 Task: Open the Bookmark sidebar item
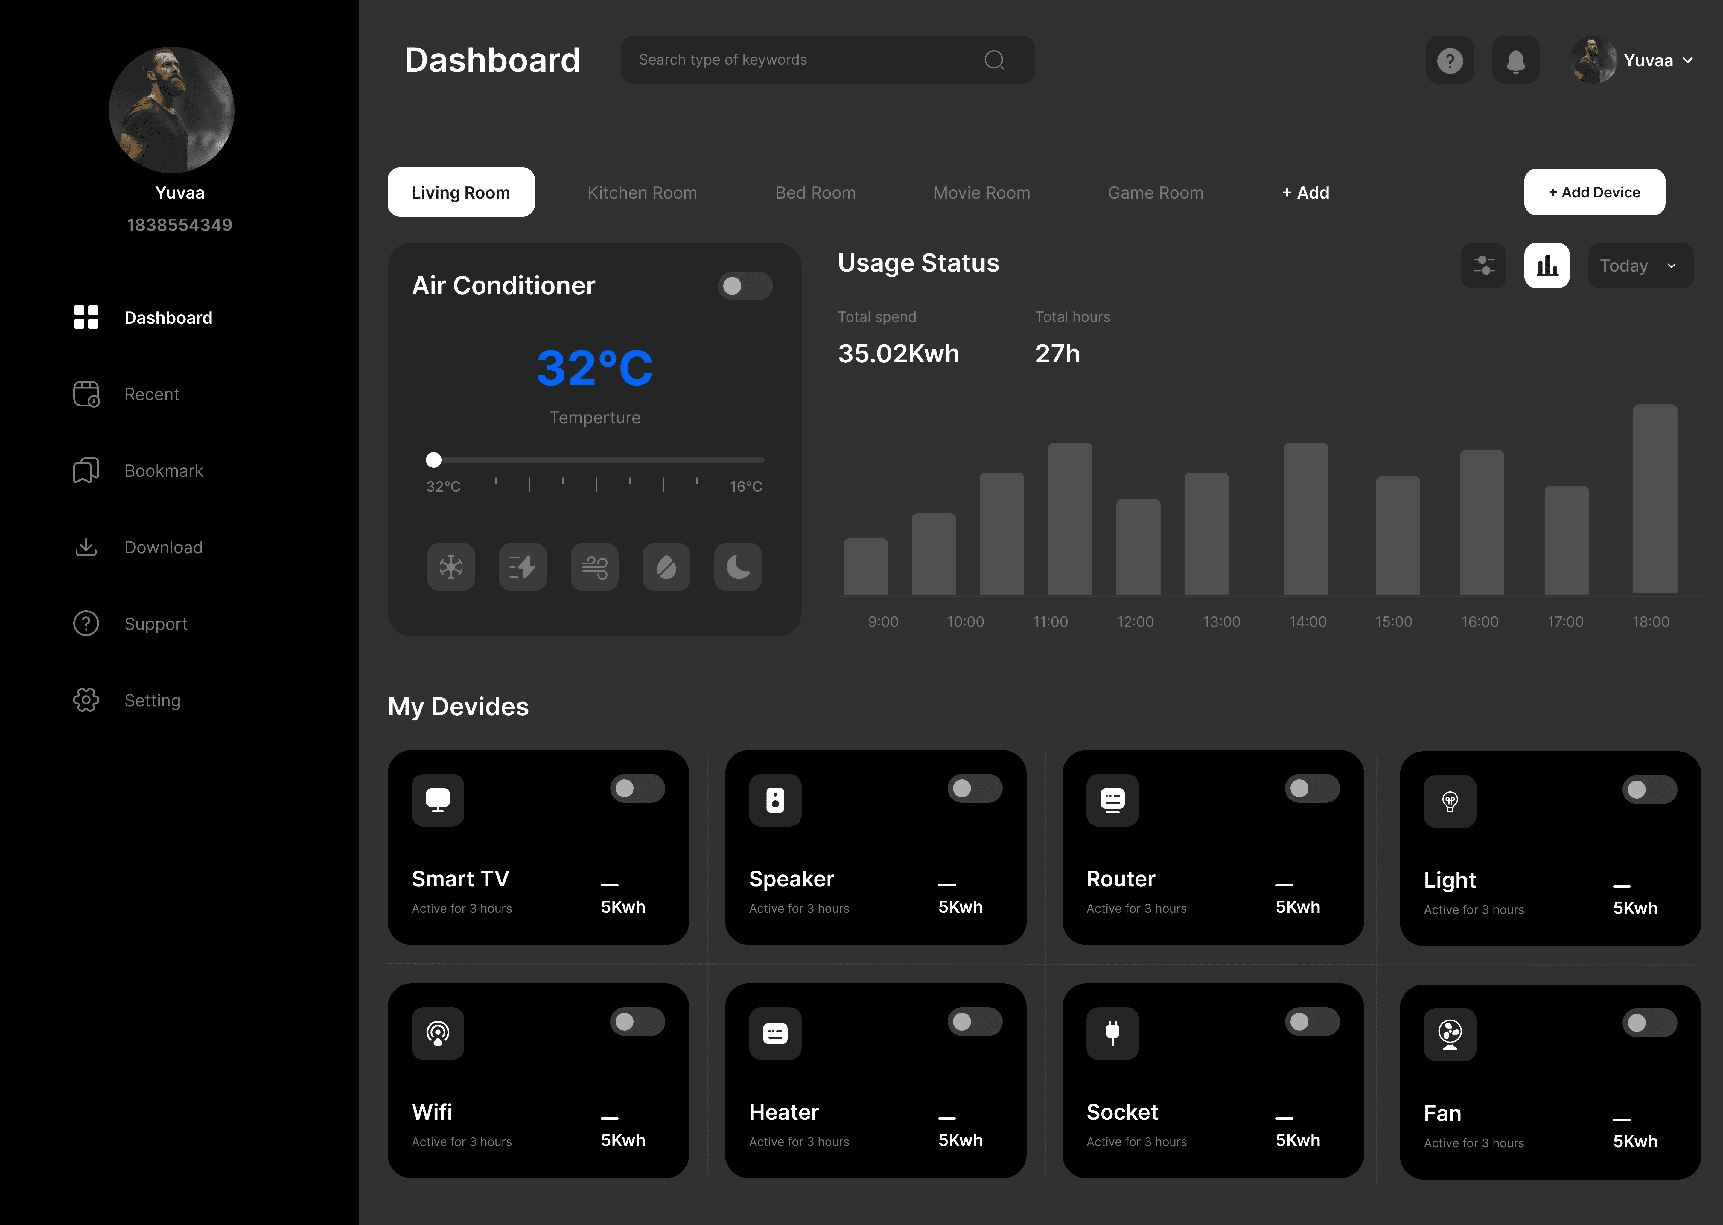tap(164, 471)
